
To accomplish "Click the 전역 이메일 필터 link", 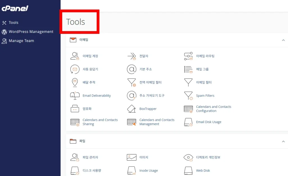I will pos(150,83).
